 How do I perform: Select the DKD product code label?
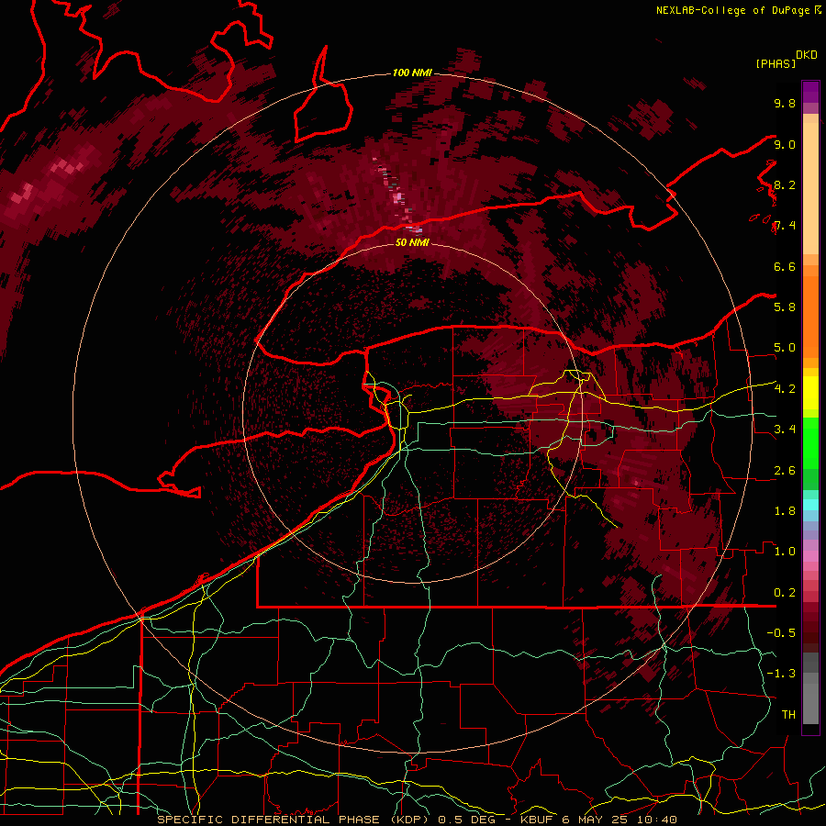click(x=806, y=55)
